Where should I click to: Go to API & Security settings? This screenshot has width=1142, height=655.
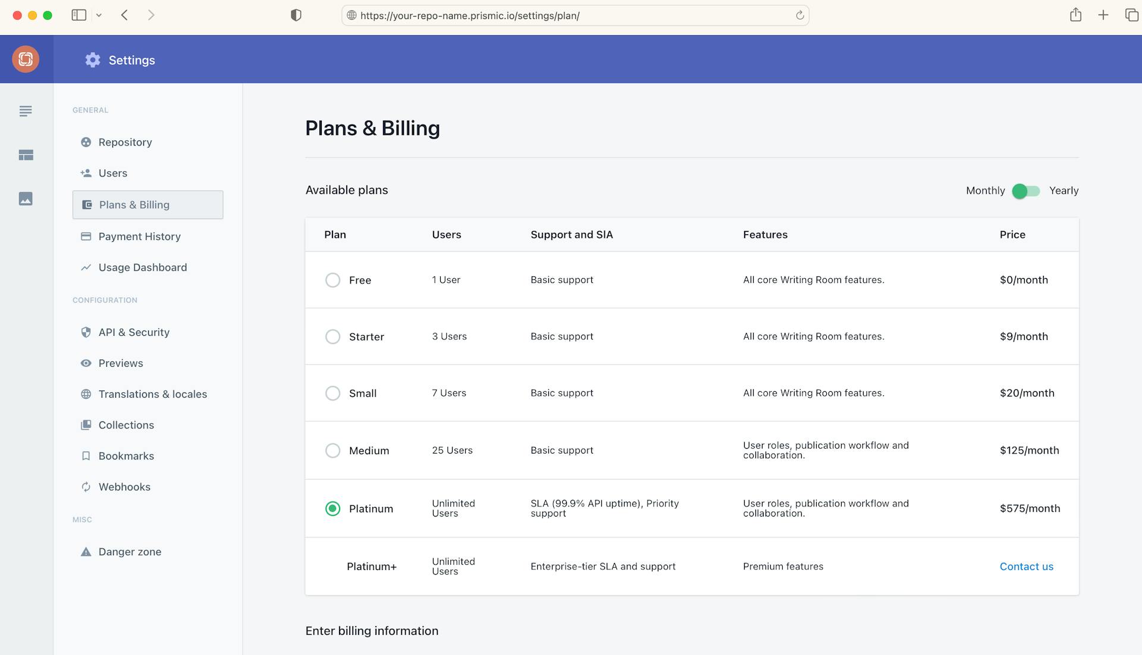tap(134, 332)
